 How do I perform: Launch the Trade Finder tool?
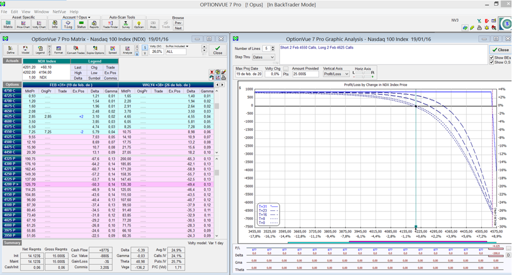point(110,24)
